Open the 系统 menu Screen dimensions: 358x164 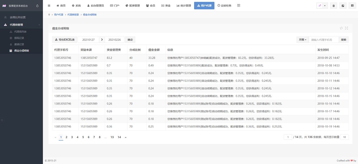tap(76, 6)
